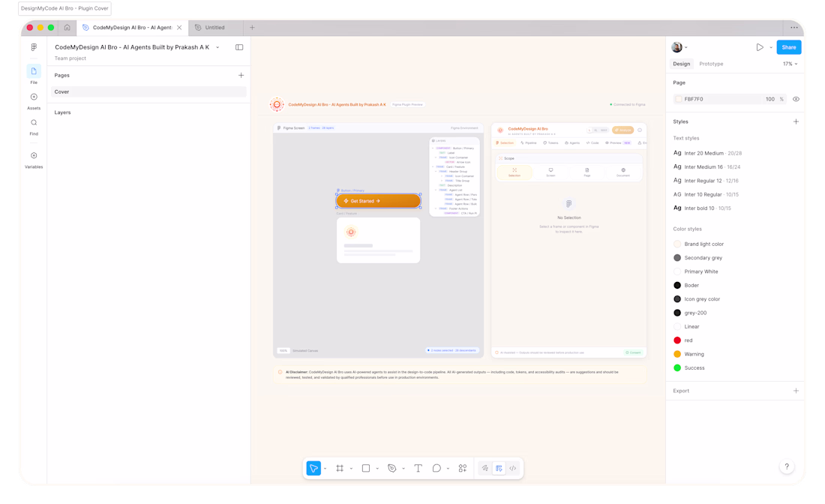Add a new browser-style tab
Viewport: 825px width, 504px height.
252,27
